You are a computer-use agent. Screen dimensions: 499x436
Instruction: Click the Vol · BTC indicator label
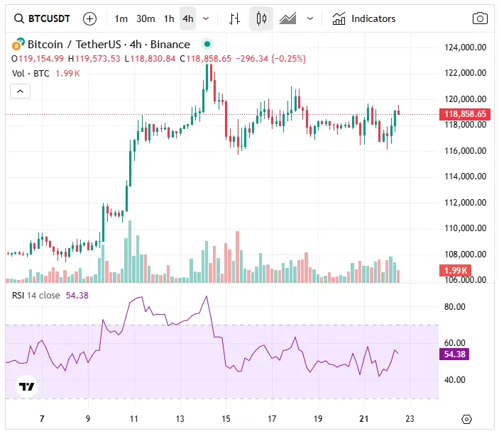coord(31,74)
